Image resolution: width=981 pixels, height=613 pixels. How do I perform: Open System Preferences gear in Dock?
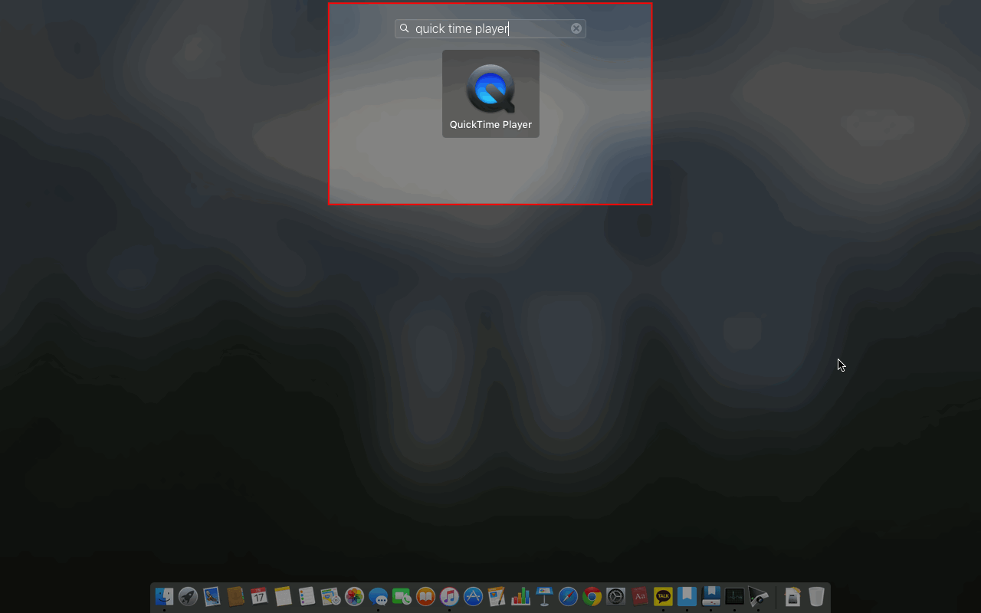tap(615, 596)
